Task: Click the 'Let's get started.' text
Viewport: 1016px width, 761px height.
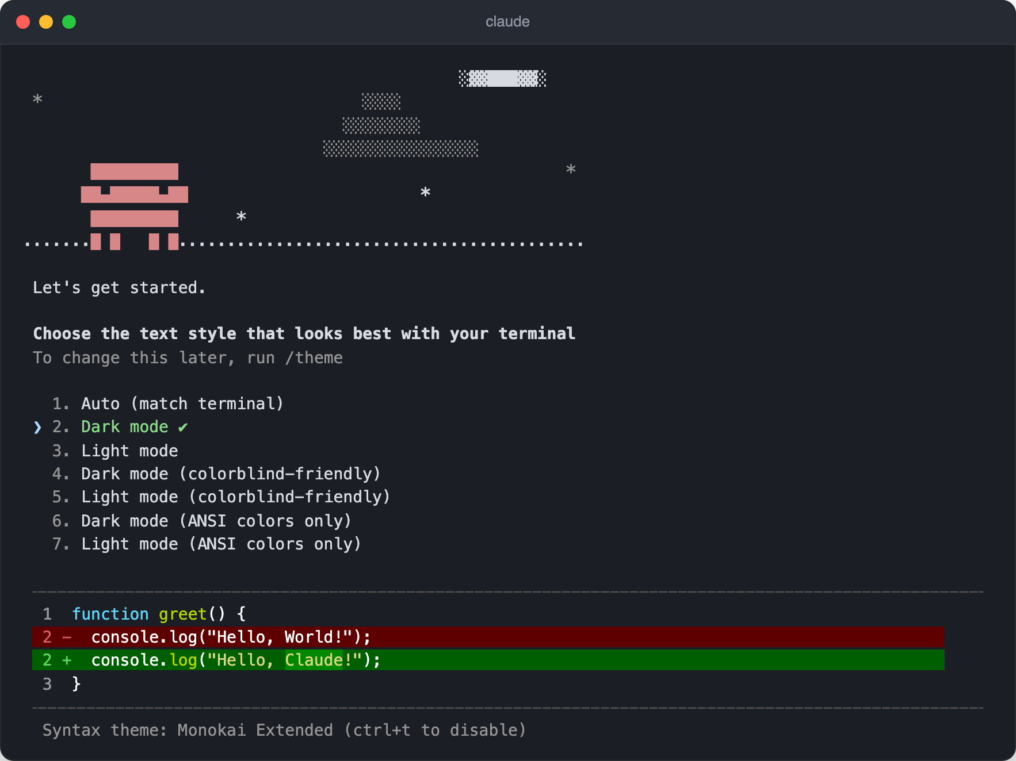Action: 119,287
